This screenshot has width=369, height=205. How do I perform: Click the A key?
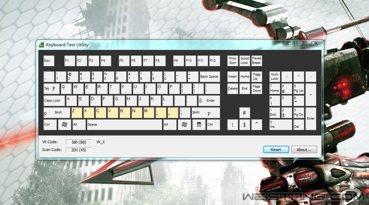tap(71, 101)
